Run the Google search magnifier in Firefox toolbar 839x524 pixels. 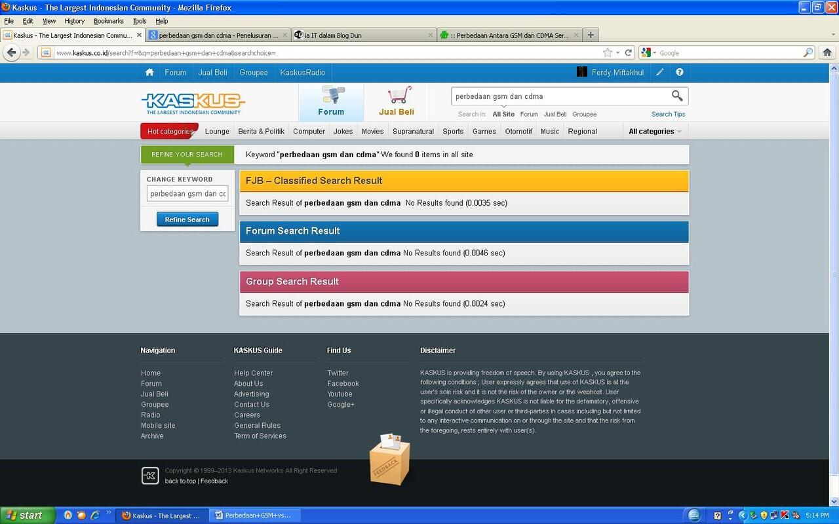(x=808, y=52)
